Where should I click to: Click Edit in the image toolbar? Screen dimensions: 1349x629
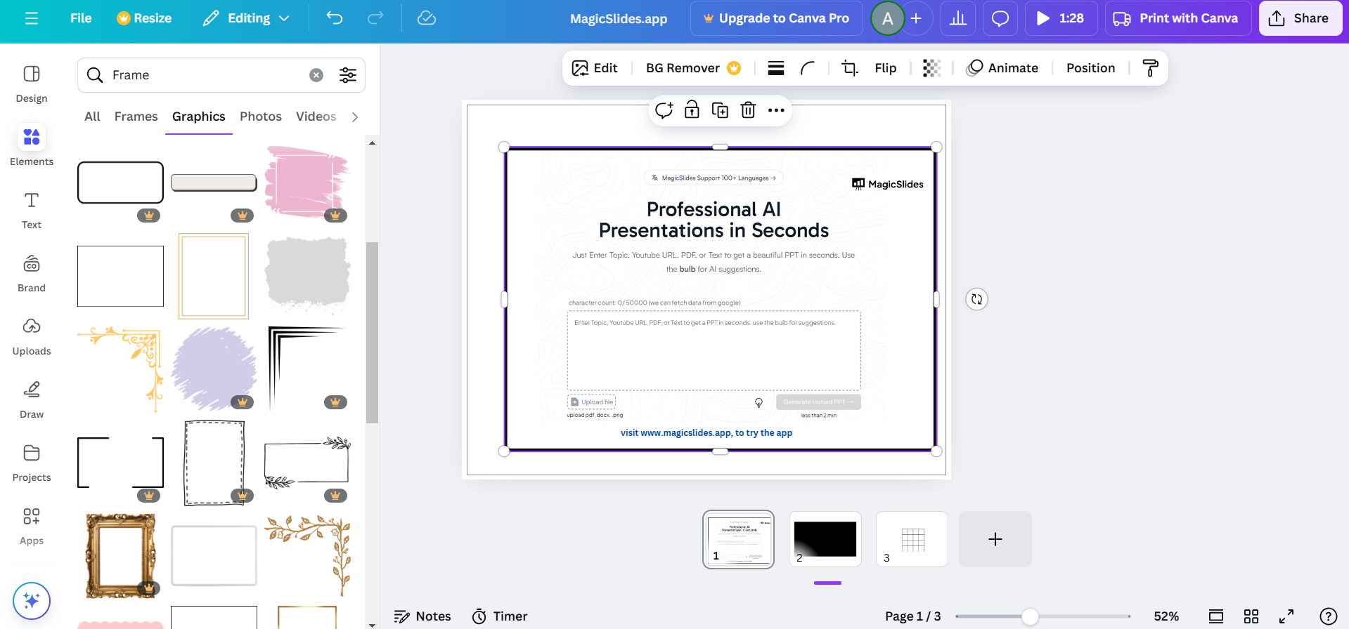point(595,68)
